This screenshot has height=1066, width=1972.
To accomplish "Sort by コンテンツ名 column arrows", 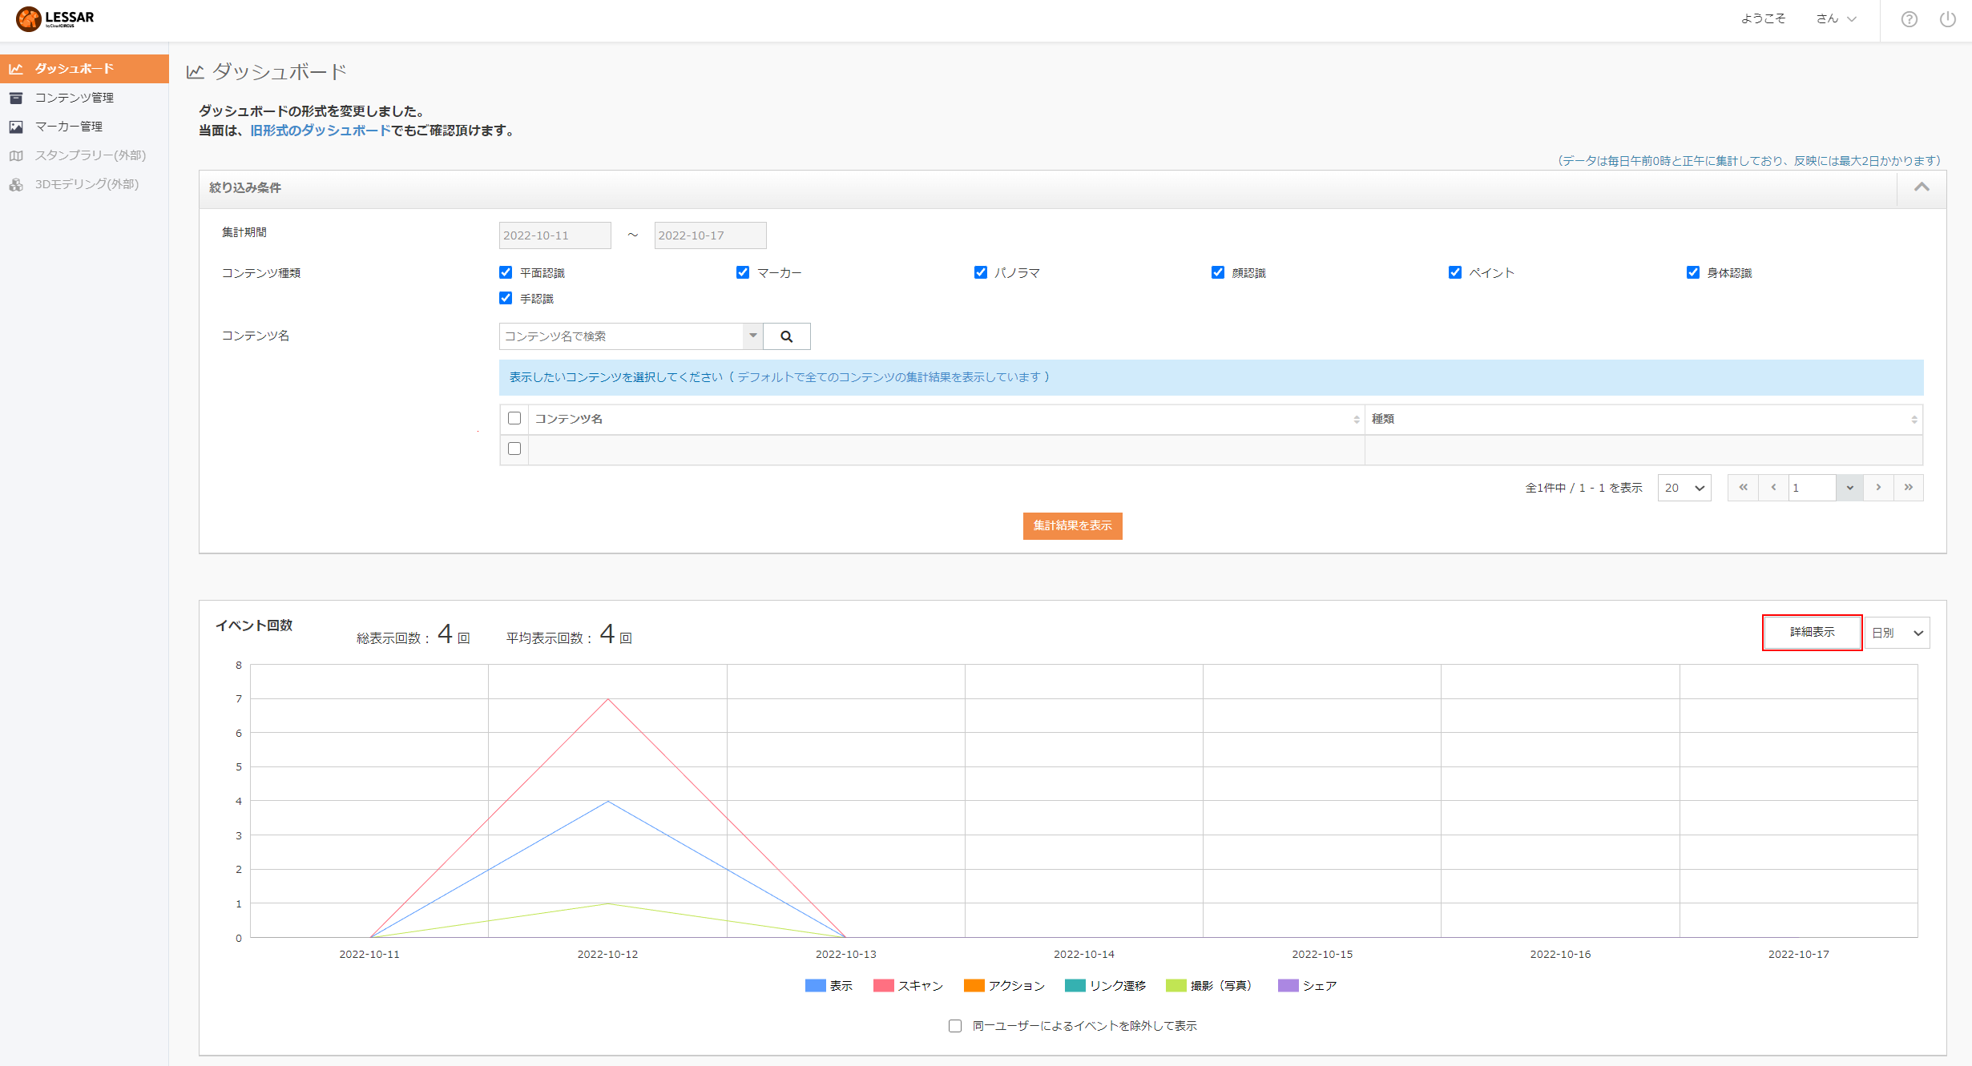I will pos(1356,419).
